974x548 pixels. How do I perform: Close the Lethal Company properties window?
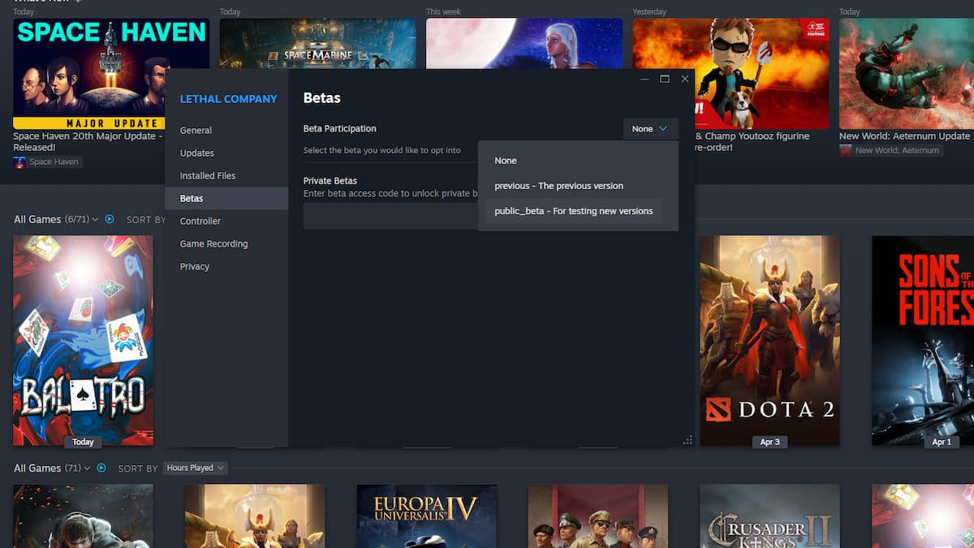click(x=685, y=79)
